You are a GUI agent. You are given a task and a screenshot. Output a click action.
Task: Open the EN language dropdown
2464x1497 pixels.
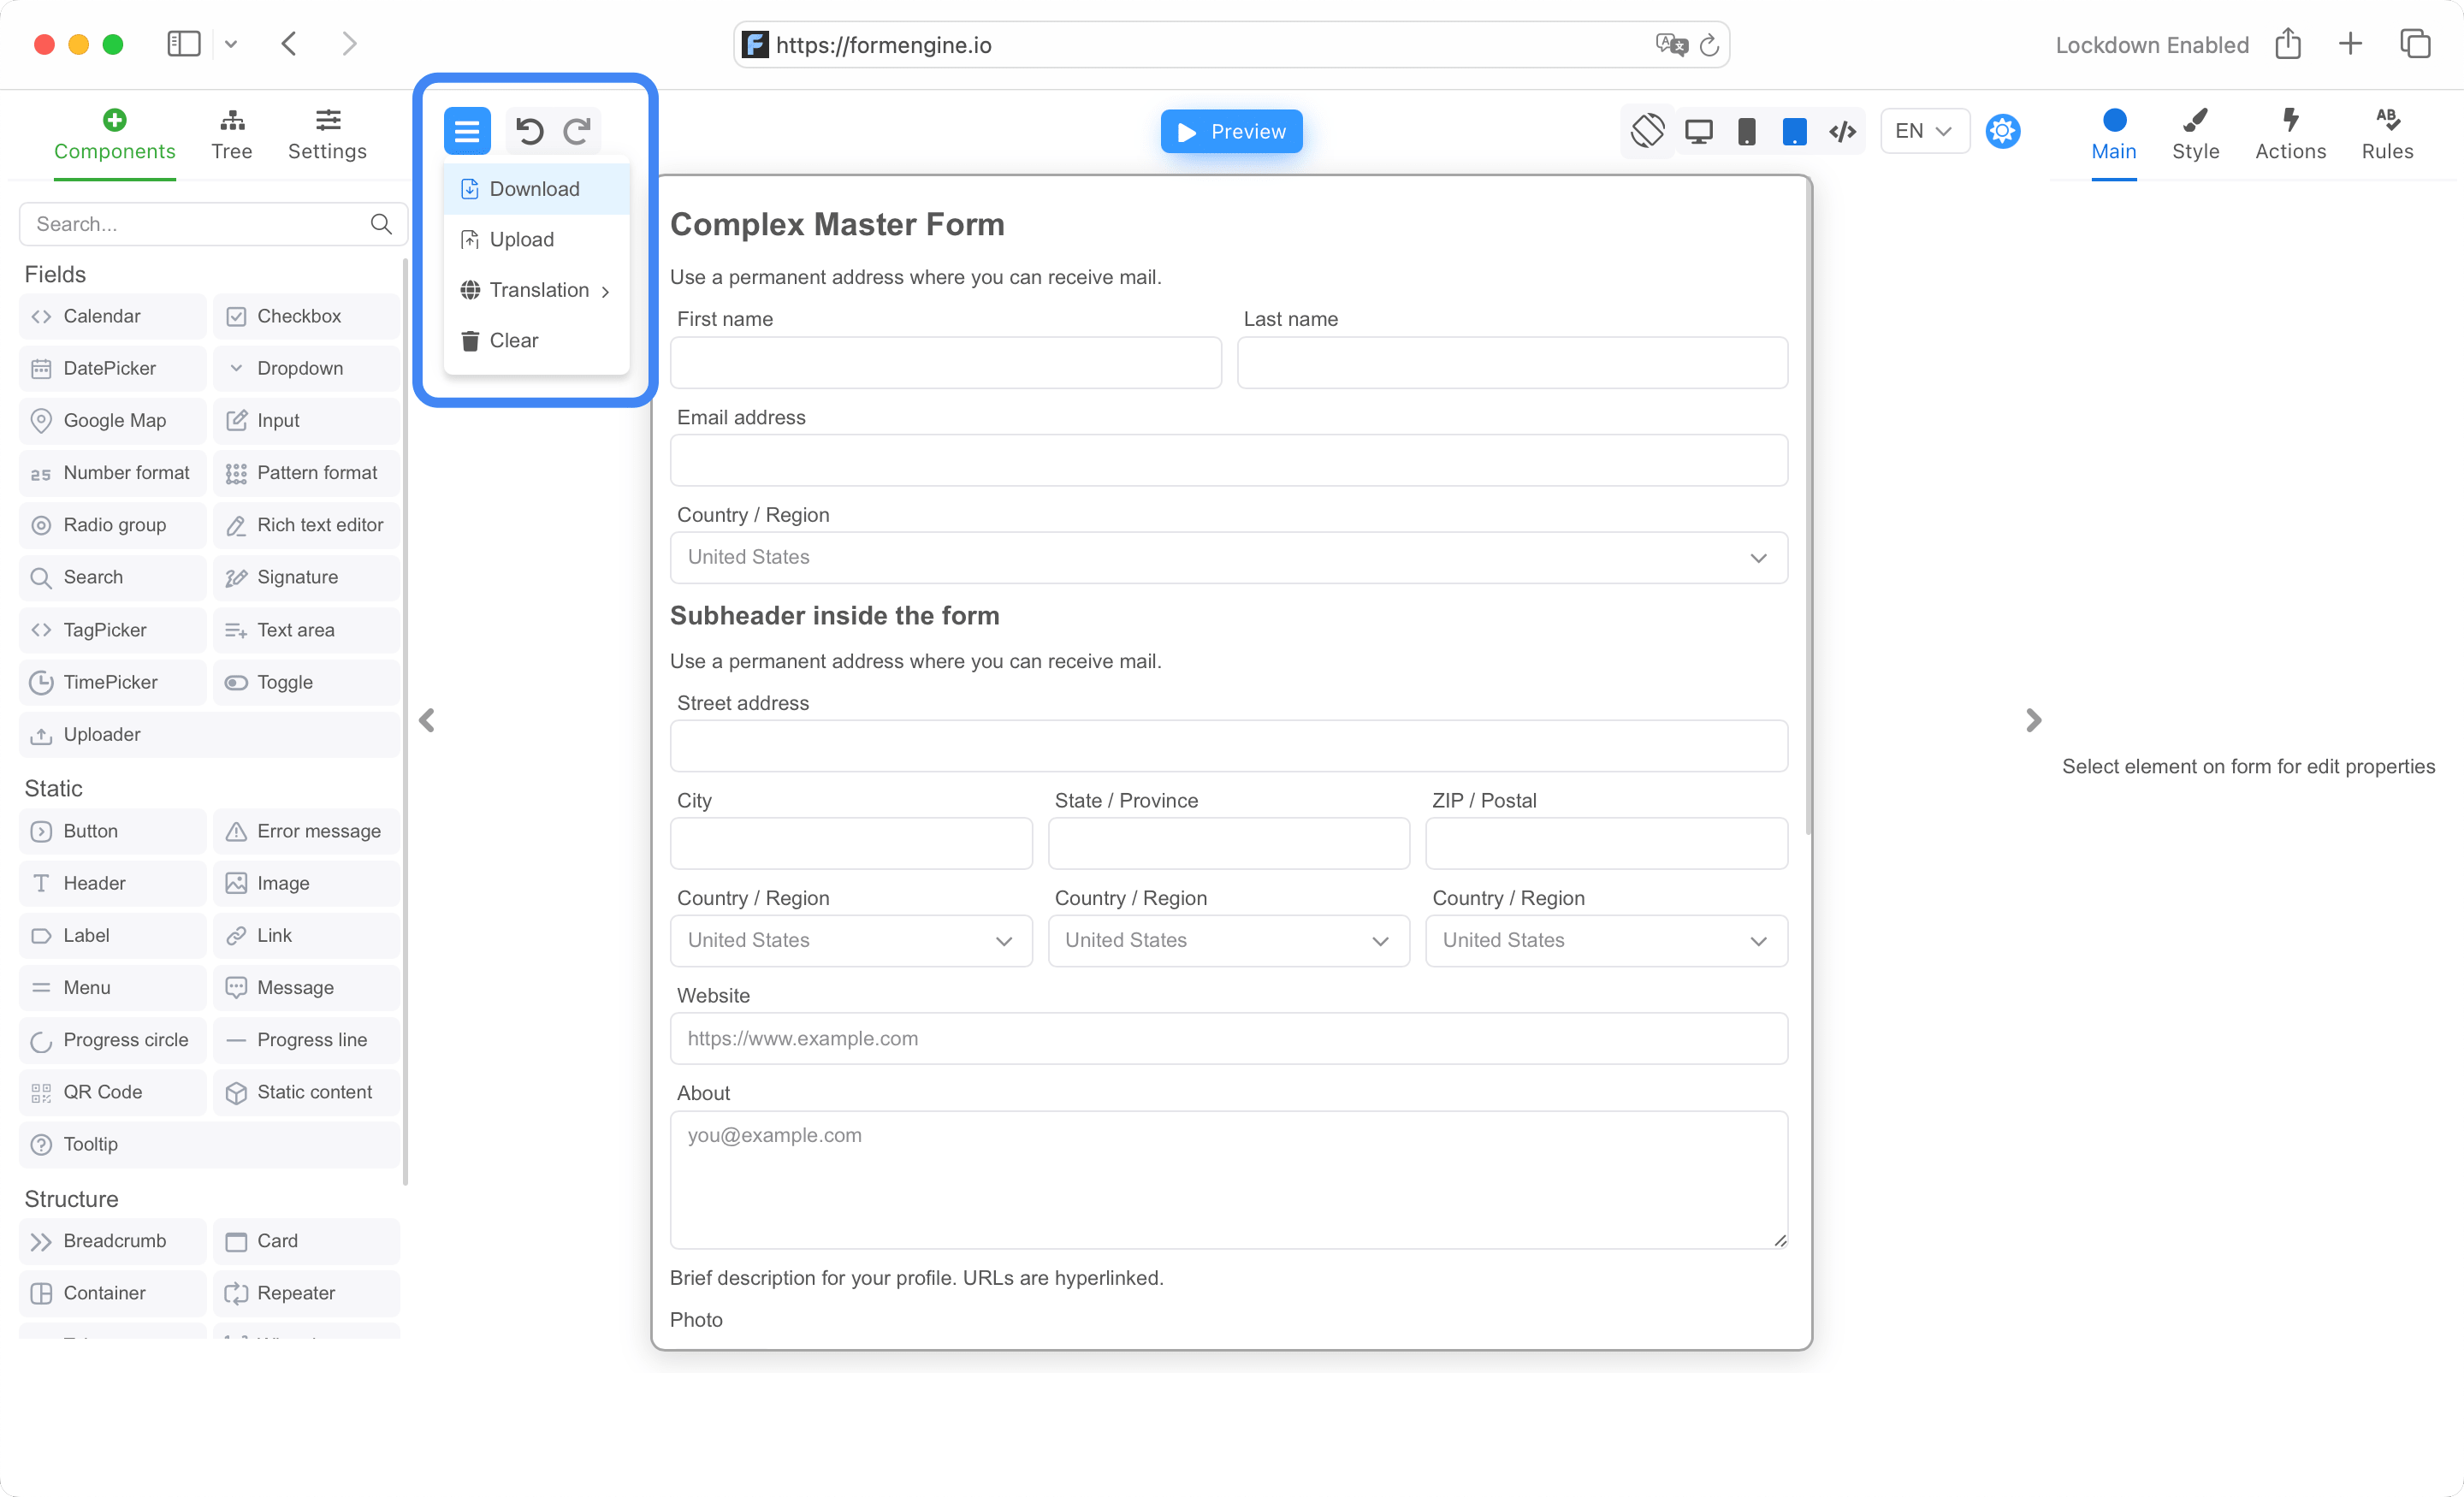1924,131
